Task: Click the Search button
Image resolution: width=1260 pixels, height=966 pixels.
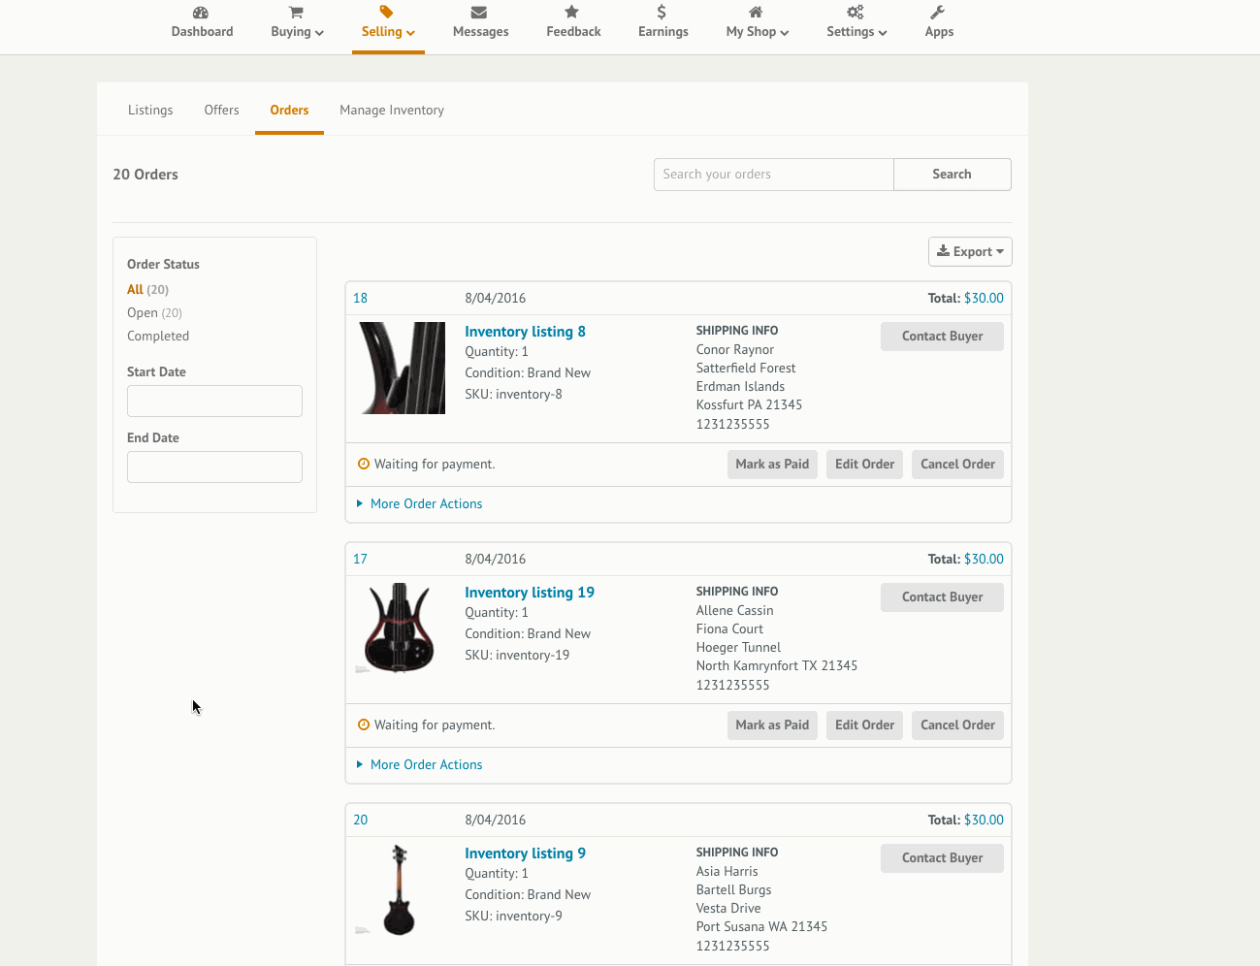Action: point(952,175)
